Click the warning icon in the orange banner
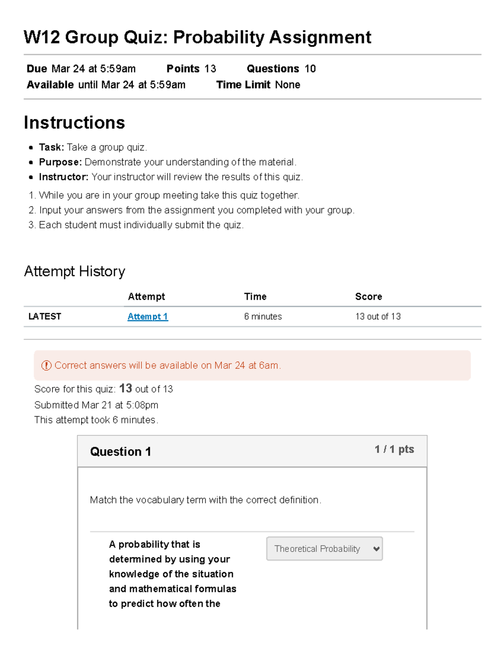Screen dimensions: 504x652 pos(45,365)
